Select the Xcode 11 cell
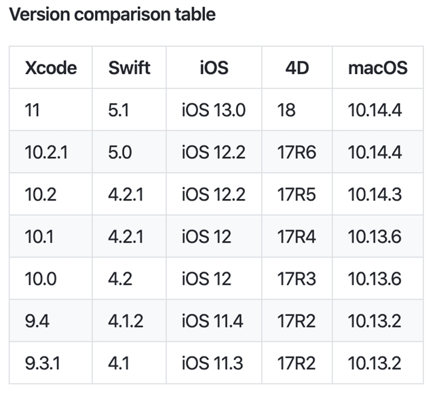This screenshot has height=398, width=441. click(33, 110)
